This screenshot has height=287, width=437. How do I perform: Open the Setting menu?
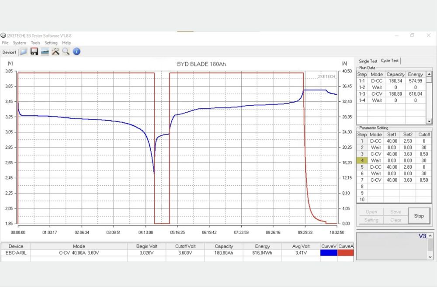click(x=51, y=43)
